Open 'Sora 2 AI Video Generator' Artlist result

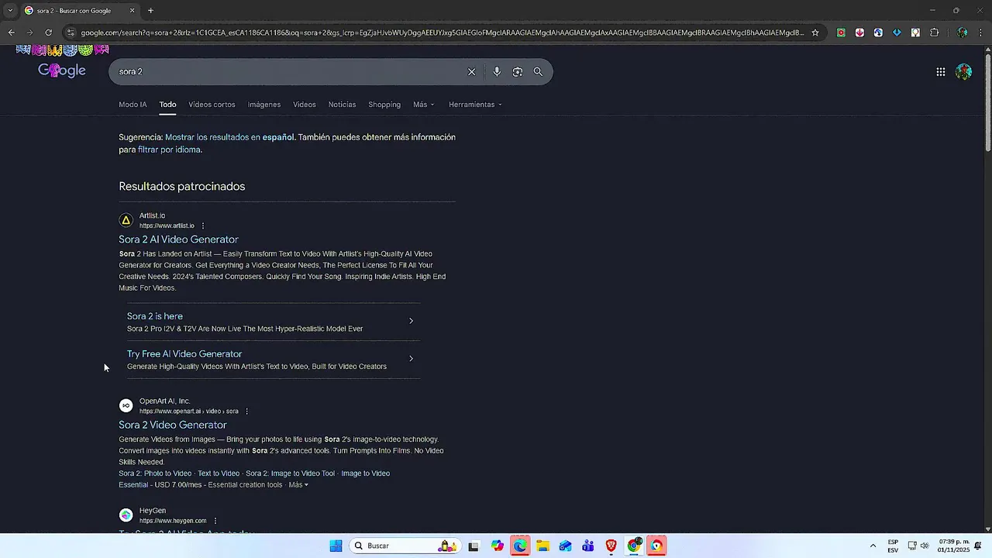point(178,239)
